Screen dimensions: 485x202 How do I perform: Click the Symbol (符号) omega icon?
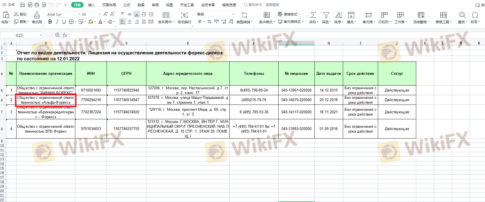click(475, 15)
